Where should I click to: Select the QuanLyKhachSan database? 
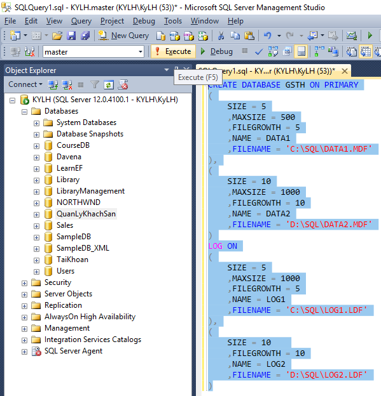(x=86, y=214)
